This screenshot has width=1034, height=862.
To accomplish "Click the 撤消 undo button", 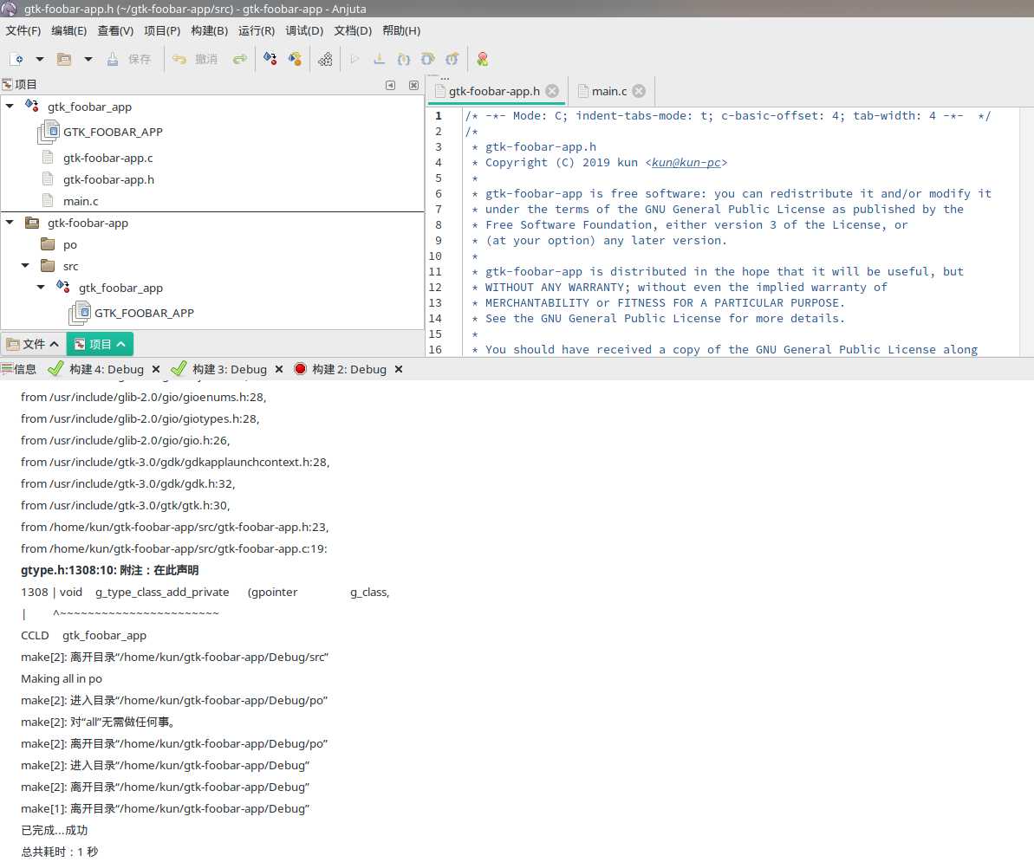I will tap(195, 59).
